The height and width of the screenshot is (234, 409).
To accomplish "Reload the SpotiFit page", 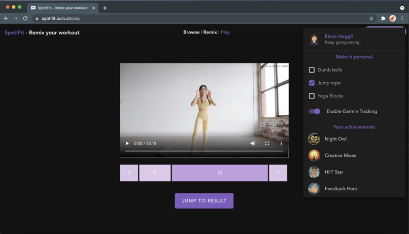I will click(x=25, y=18).
